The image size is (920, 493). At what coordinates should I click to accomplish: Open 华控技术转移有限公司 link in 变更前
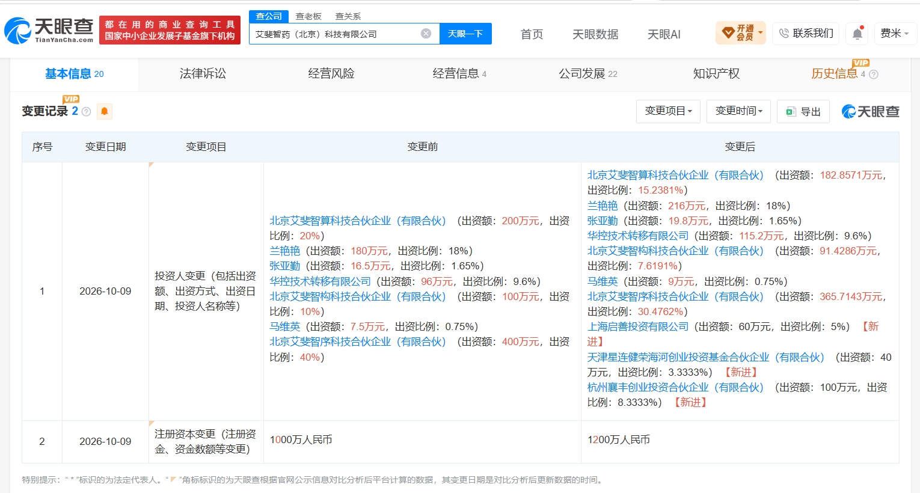(320, 281)
